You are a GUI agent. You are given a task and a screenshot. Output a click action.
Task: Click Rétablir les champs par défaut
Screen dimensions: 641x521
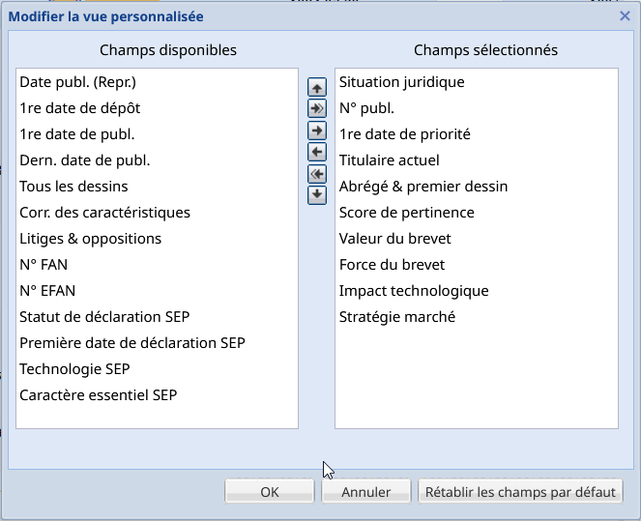pyautogui.click(x=520, y=492)
